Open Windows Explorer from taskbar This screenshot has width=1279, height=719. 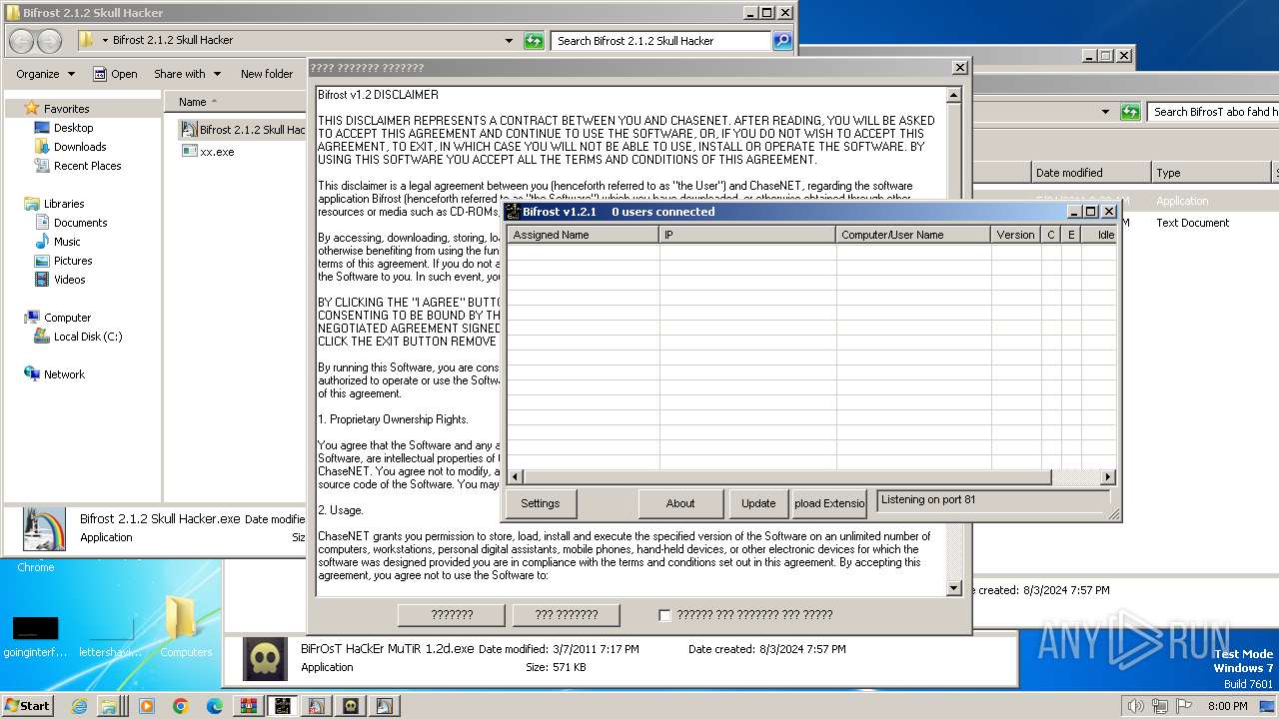point(111,705)
